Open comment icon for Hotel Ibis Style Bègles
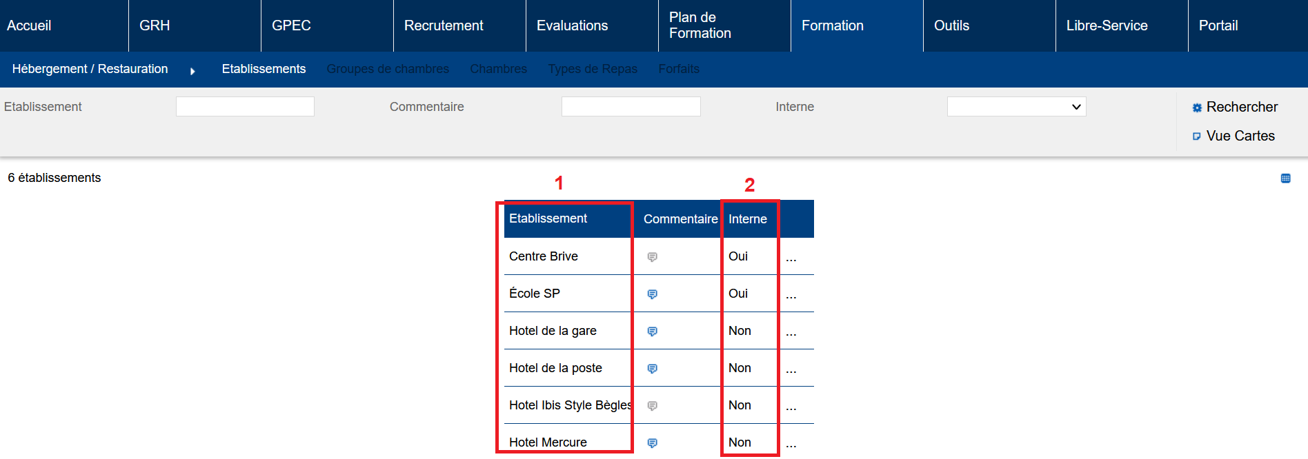1308x459 pixels. (x=652, y=406)
